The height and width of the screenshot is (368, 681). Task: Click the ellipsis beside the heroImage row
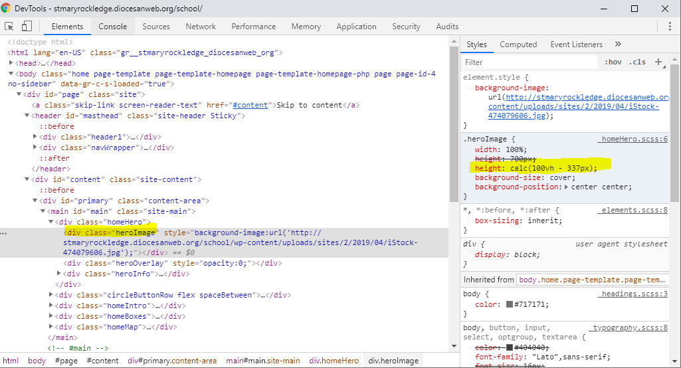click(x=4, y=234)
